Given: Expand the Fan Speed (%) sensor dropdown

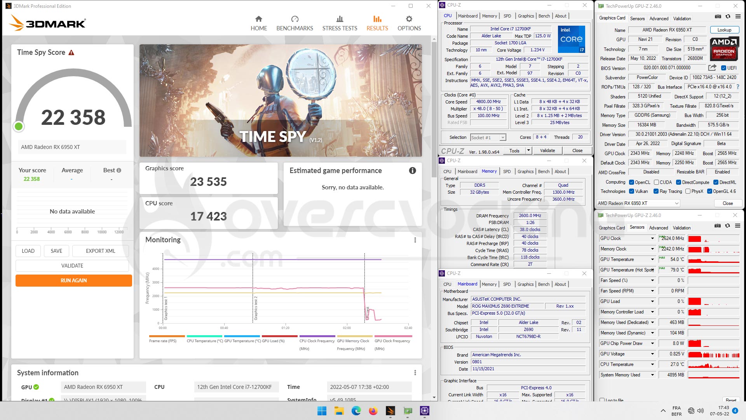Looking at the screenshot, I should pos(652,280).
